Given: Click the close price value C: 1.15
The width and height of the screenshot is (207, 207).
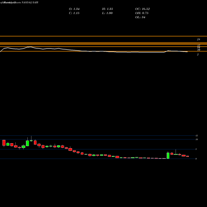Looking at the screenshot, I should 74,13.
